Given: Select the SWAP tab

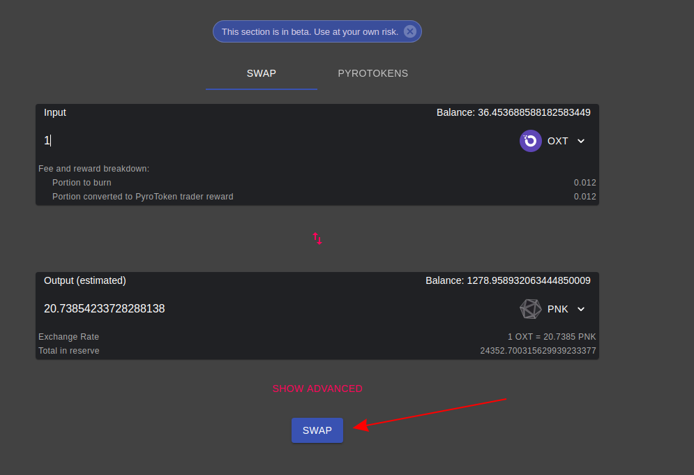Looking at the screenshot, I should (261, 73).
